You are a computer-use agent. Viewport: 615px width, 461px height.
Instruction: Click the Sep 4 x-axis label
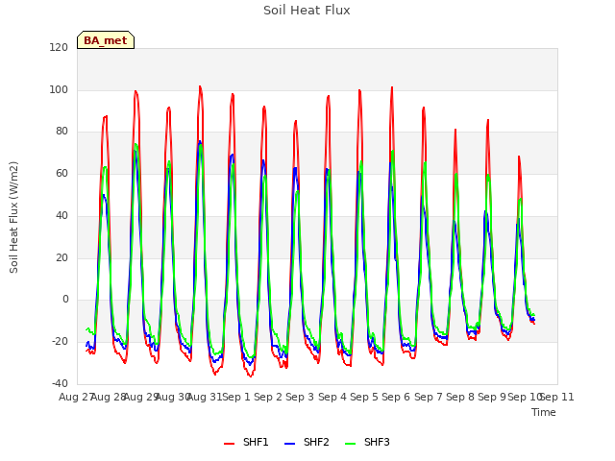(332, 397)
